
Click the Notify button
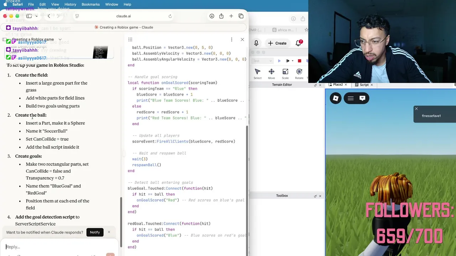pos(95,232)
